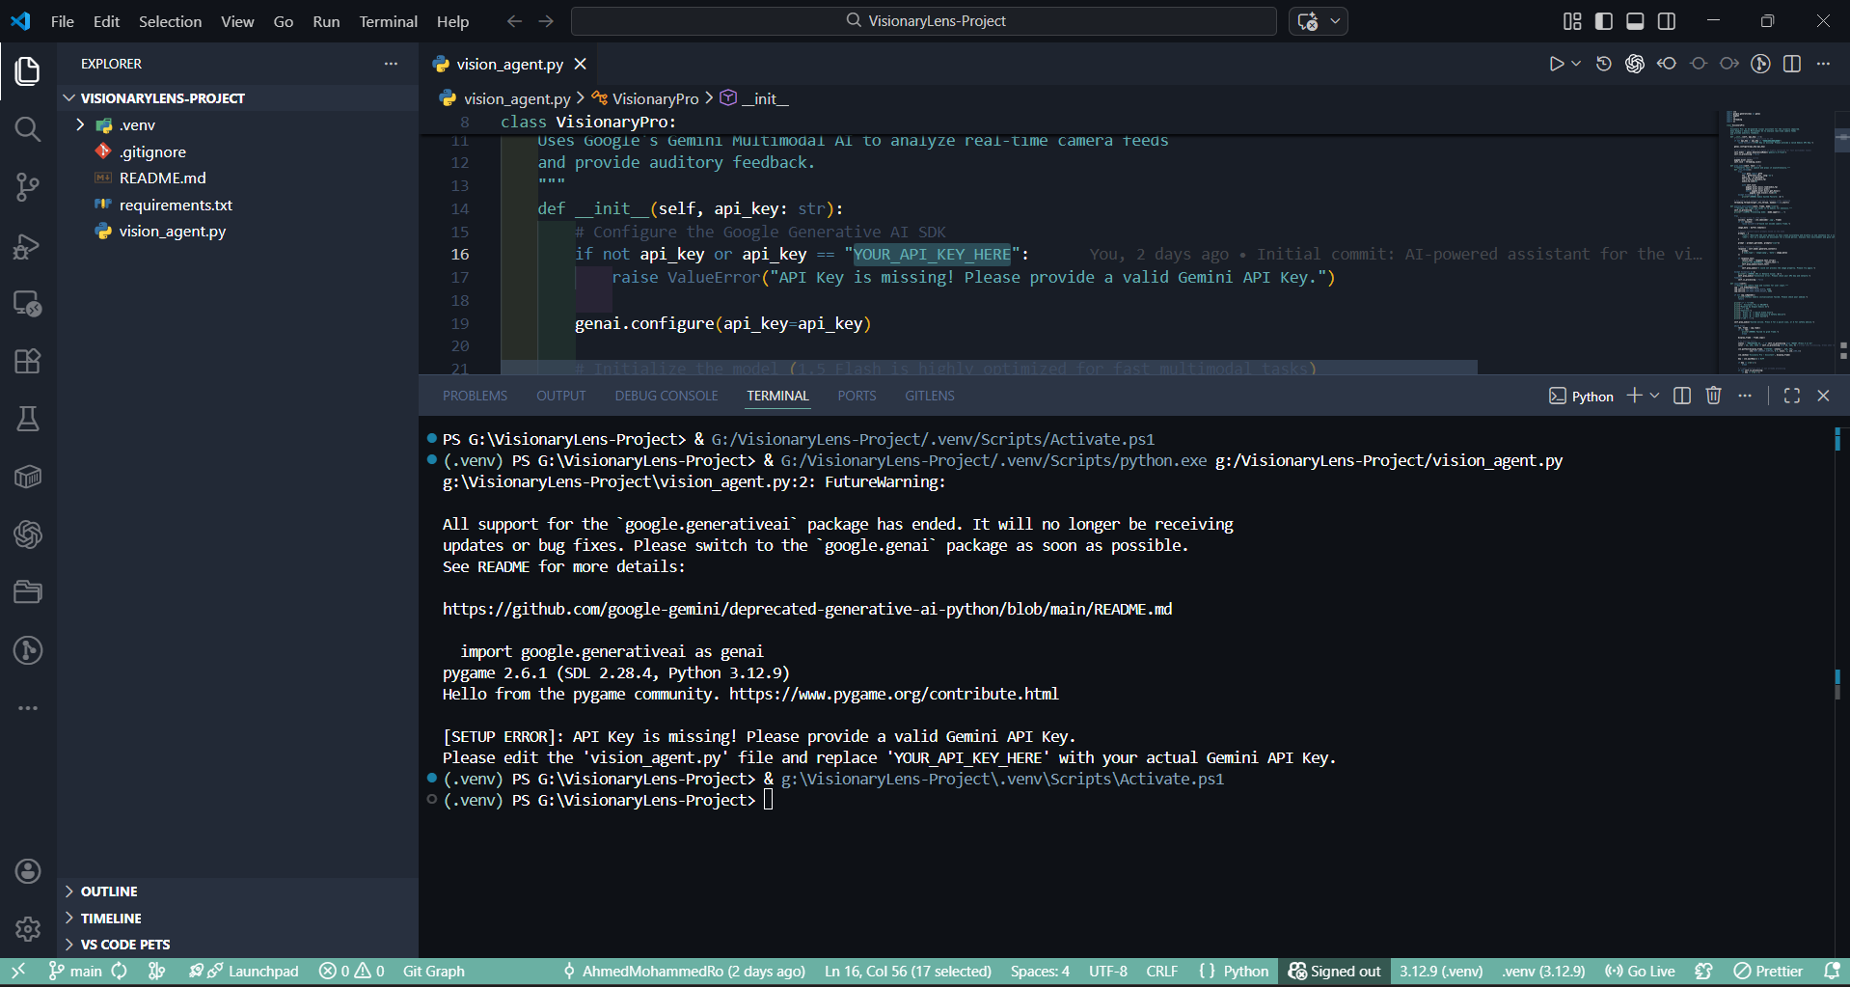The height and width of the screenshot is (987, 1850).
Task: Open the Extensions view
Action: (28, 362)
